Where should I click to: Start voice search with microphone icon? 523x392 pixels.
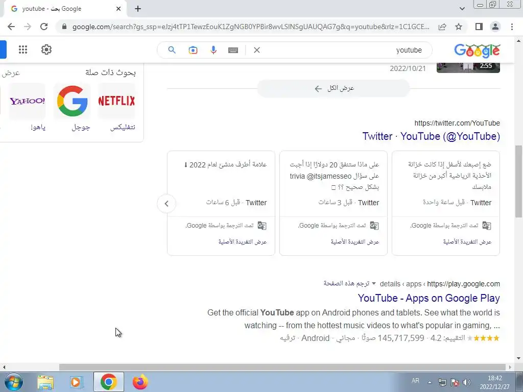213,50
